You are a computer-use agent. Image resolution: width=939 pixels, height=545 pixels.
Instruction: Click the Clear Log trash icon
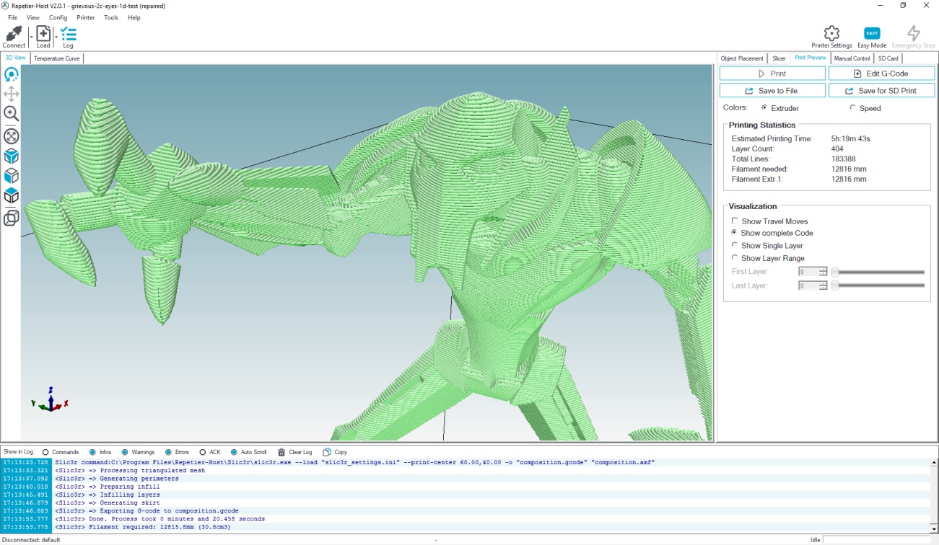(x=281, y=452)
